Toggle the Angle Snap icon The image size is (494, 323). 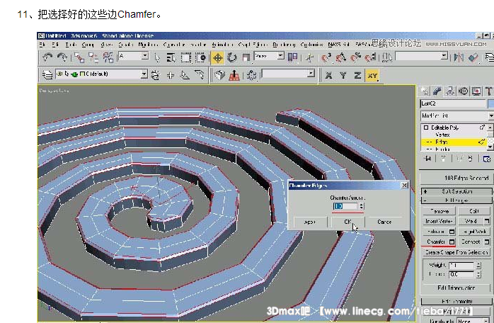click(340, 57)
